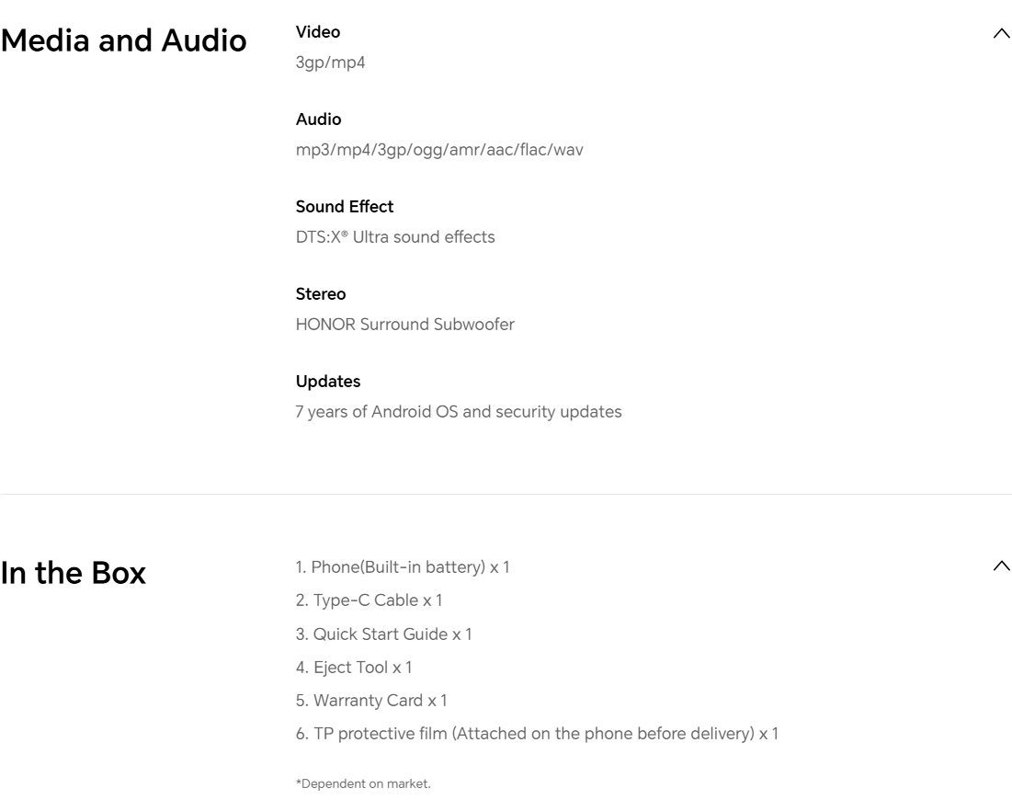Select the Video label
Screen dimensions: 1012x800
tap(318, 32)
